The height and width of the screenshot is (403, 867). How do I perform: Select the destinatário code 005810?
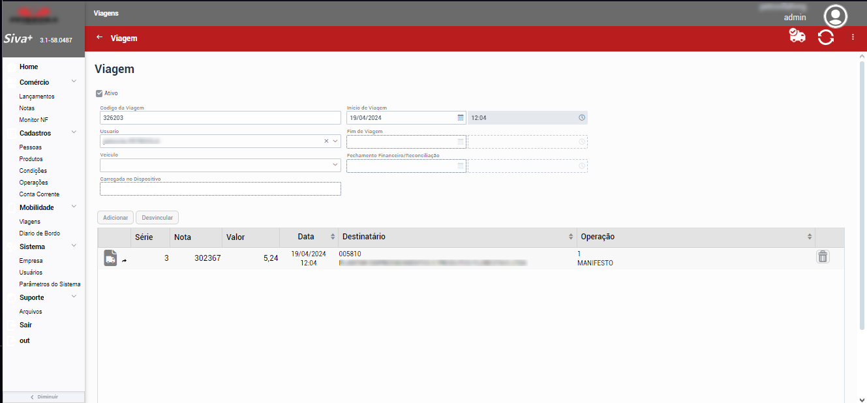coord(350,254)
